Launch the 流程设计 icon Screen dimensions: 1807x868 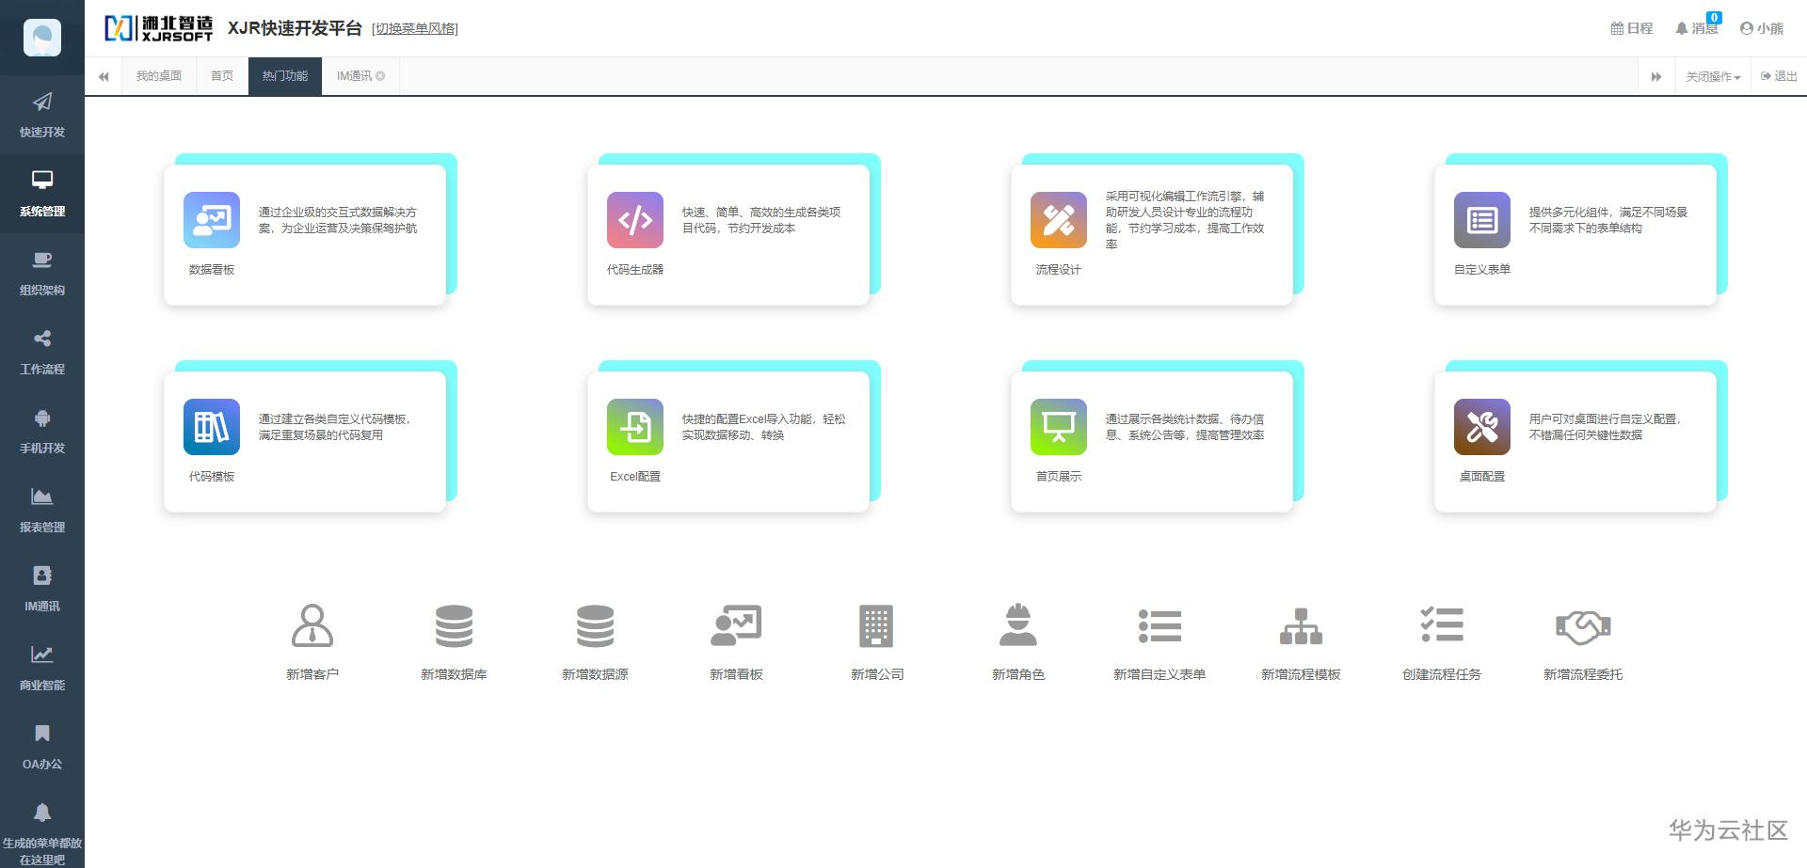pyautogui.click(x=1059, y=220)
